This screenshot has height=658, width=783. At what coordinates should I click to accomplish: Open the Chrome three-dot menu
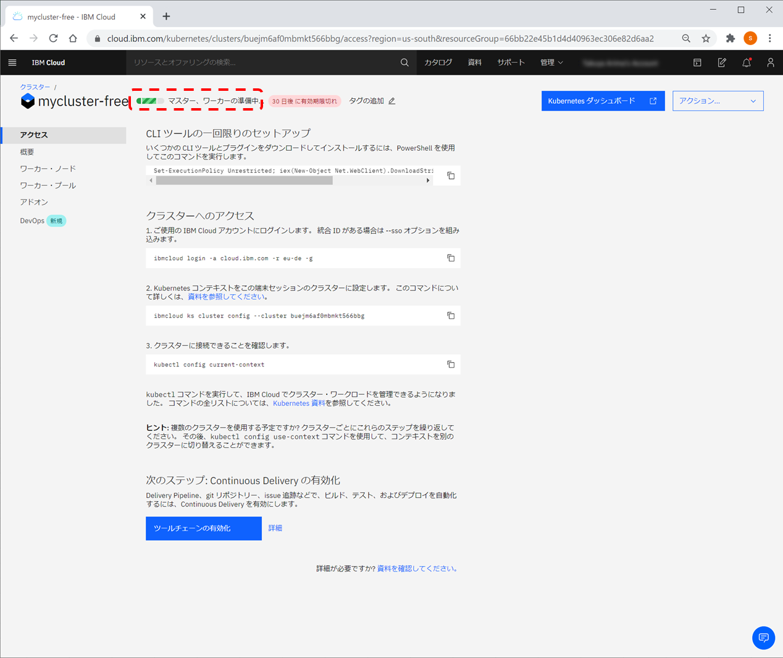pos(770,38)
